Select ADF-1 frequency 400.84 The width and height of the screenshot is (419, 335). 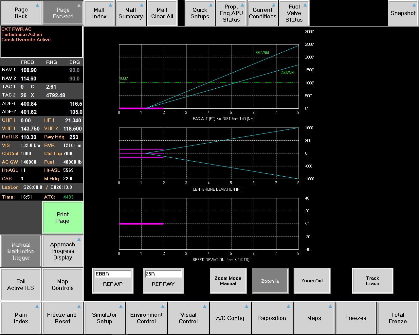(x=29, y=104)
